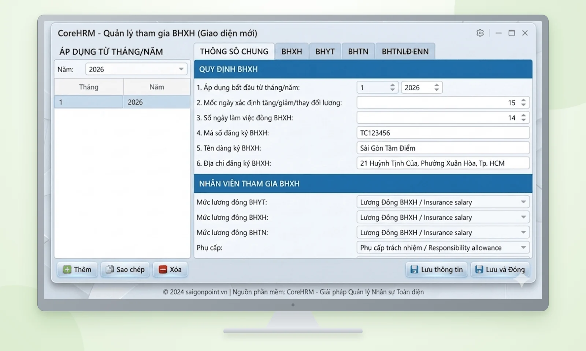Click red minus icon on Xóa button
The width and height of the screenshot is (586, 351).
tap(163, 269)
